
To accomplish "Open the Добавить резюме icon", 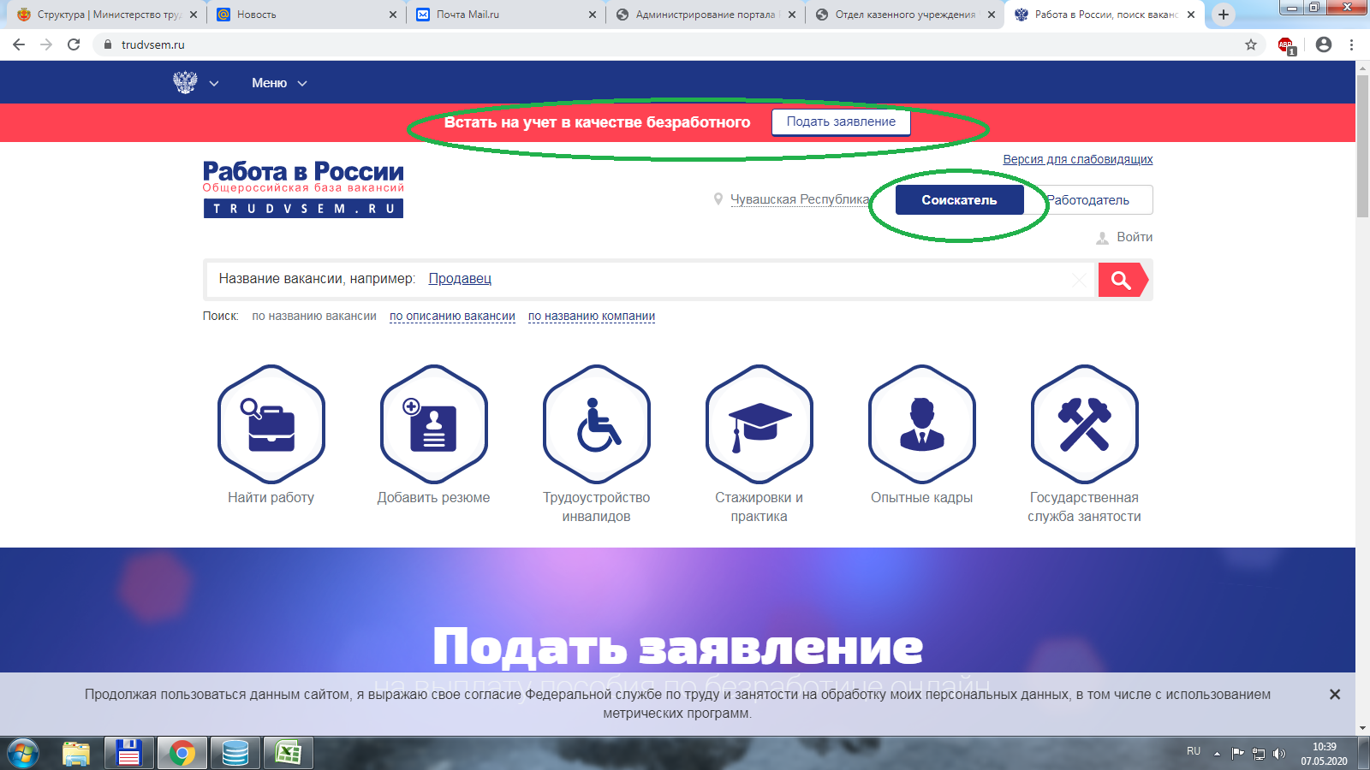I will point(434,424).
